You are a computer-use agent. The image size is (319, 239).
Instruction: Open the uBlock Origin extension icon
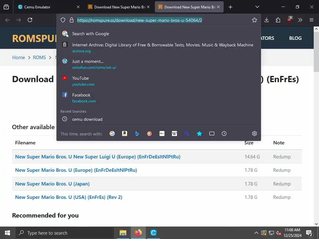(289, 19)
